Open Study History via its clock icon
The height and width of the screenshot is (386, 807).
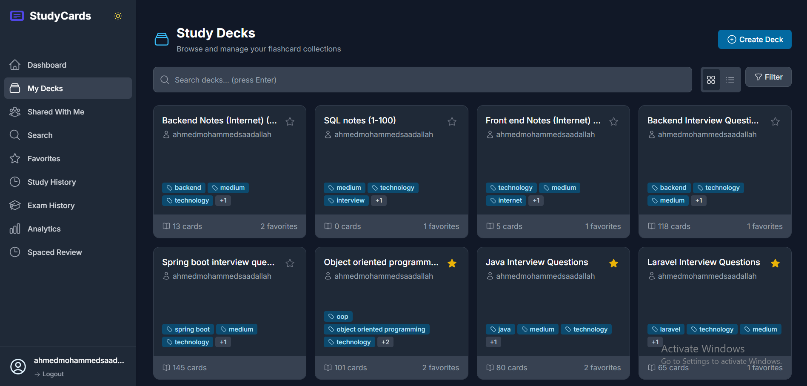pos(15,182)
